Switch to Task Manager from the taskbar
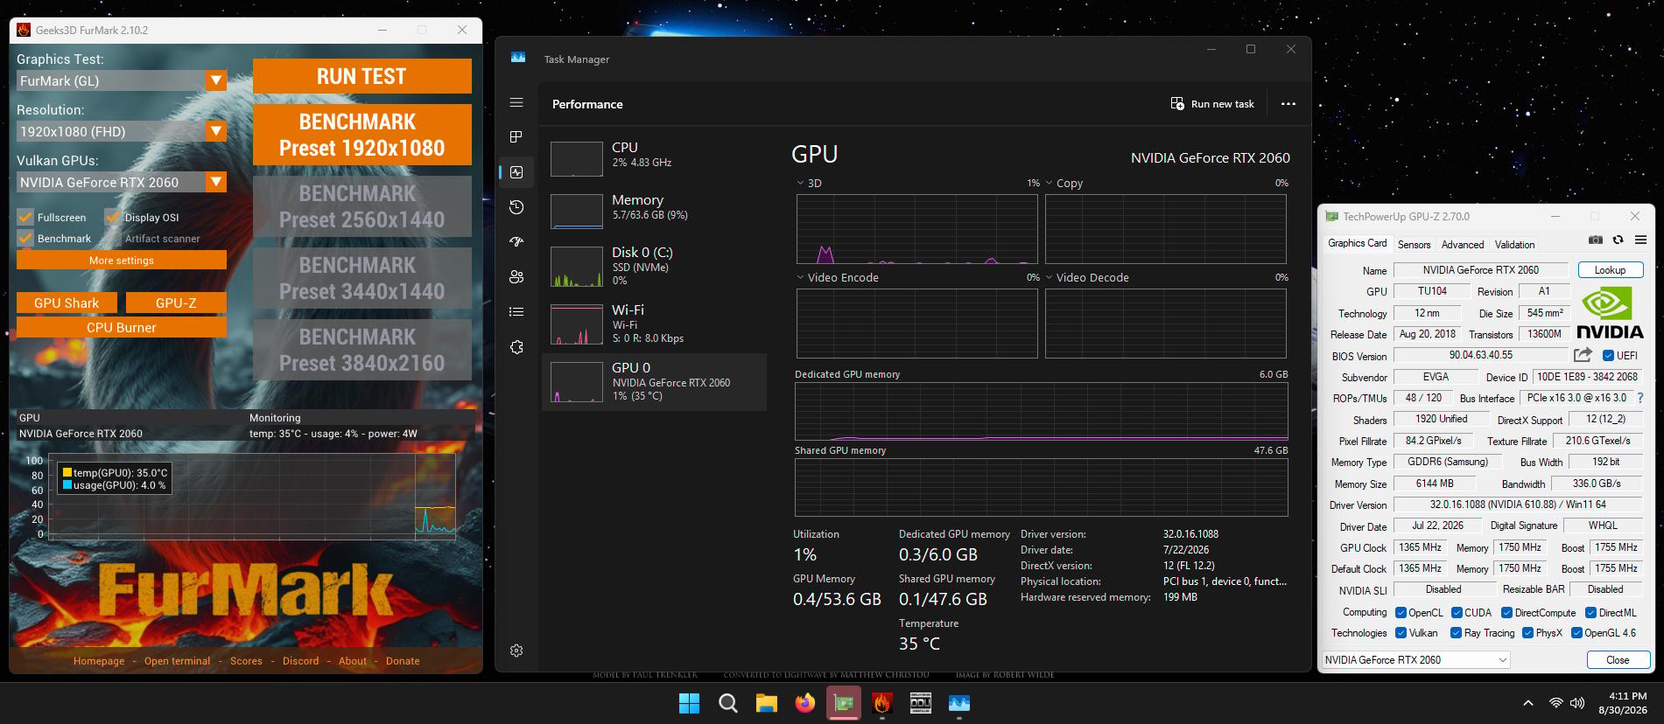The image size is (1664, 724). click(959, 703)
